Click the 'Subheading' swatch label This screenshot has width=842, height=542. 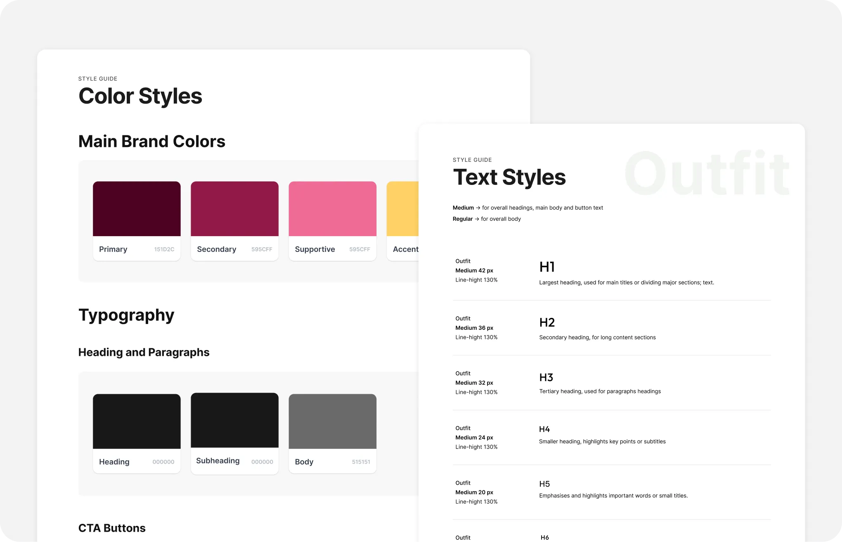[x=218, y=461]
